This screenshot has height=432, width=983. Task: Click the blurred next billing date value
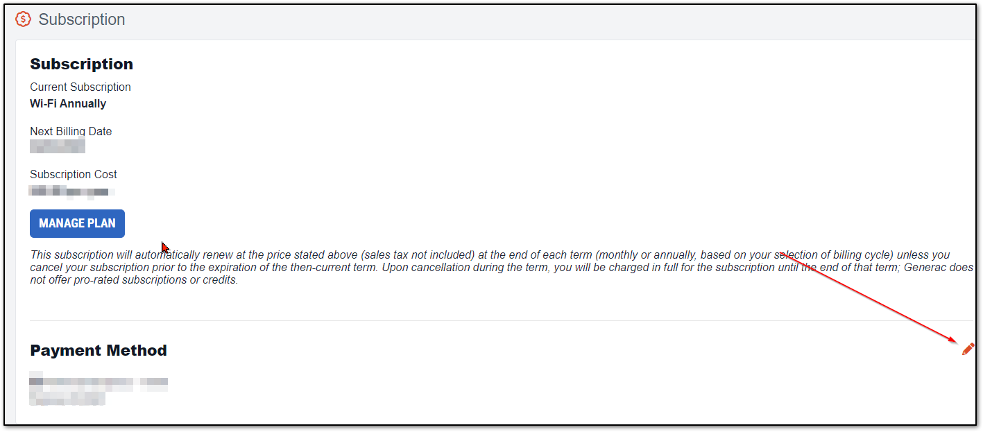click(58, 146)
